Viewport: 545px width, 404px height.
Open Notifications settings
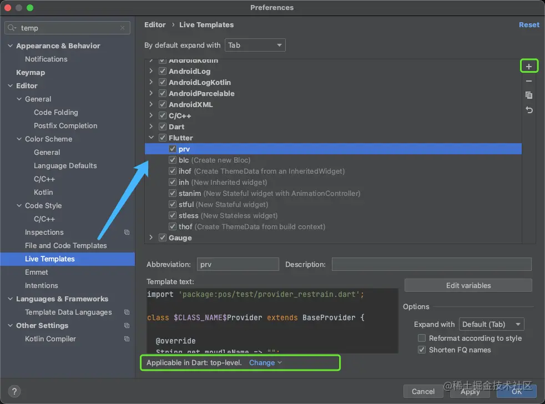coord(46,59)
